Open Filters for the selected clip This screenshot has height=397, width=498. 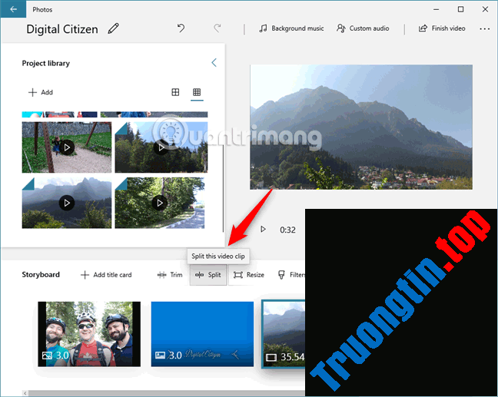(291, 275)
